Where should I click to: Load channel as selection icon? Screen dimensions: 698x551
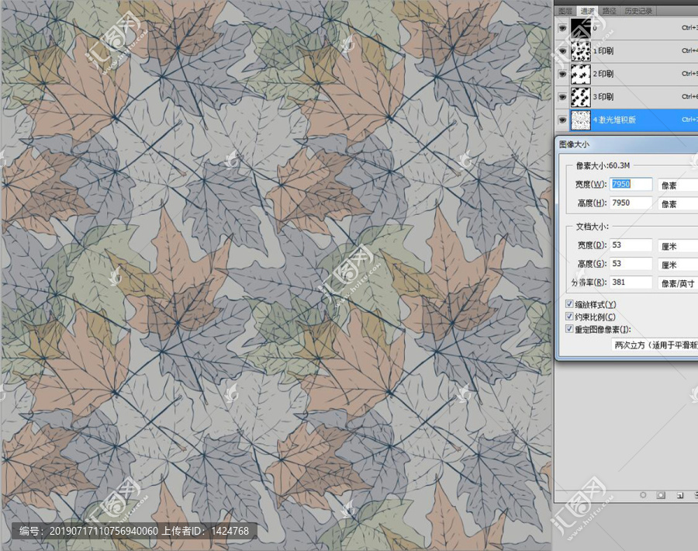coord(643,495)
